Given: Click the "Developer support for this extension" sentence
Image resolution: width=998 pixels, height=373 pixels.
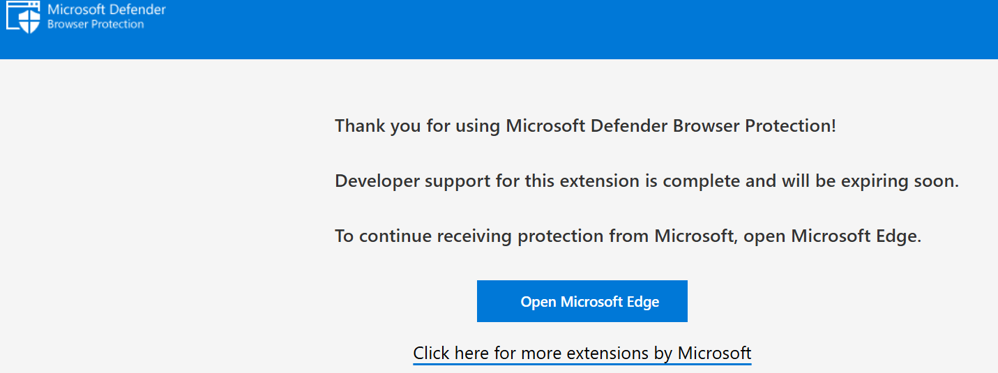Looking at the screenshot, I should [x=647, y=181].
